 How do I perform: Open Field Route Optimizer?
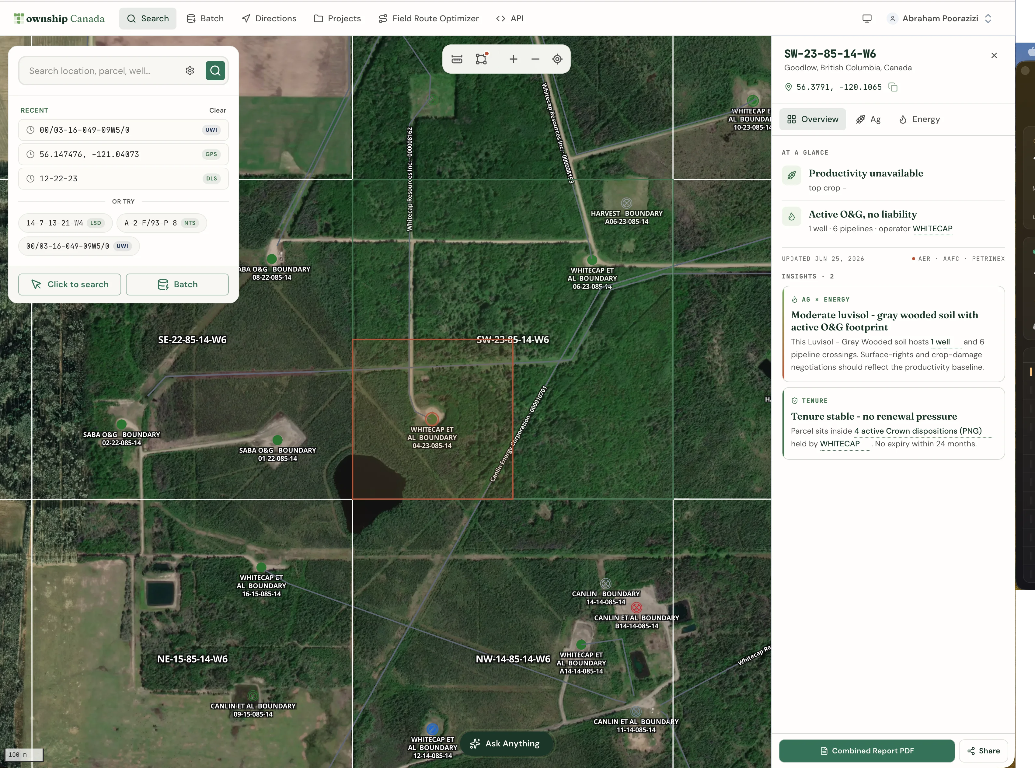coord(428,19)
